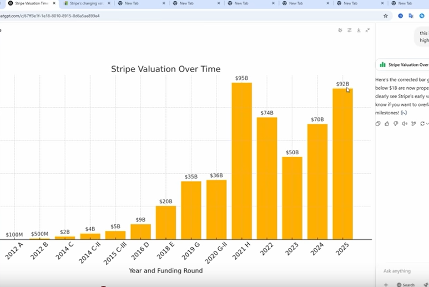Click the 2015 C-III axis label

pyautogui.click(x=115, y=253)
